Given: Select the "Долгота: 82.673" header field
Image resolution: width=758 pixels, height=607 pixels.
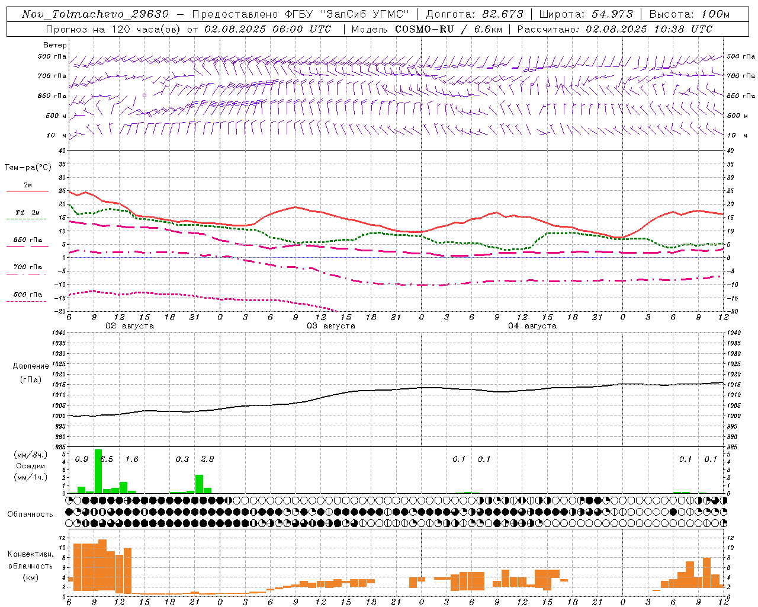Looking at the screenshot, I should [x=475, y=14].
